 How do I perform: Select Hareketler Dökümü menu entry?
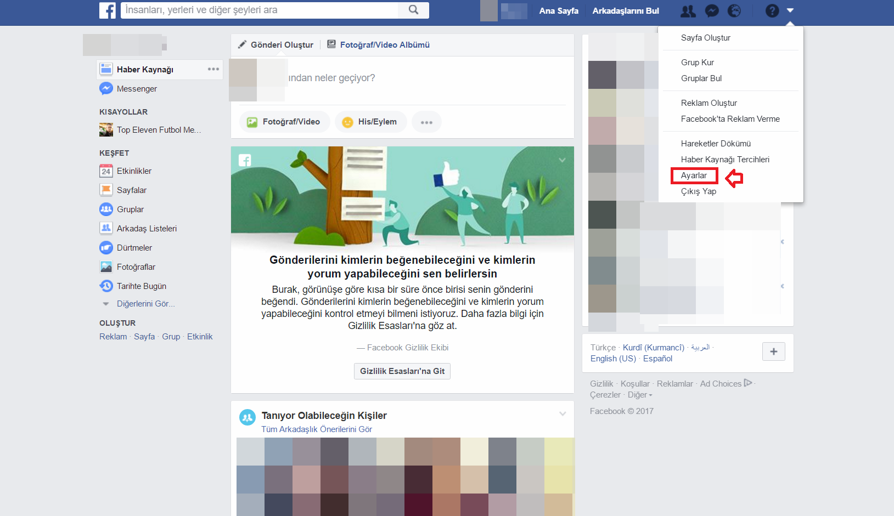coord(716,144)
